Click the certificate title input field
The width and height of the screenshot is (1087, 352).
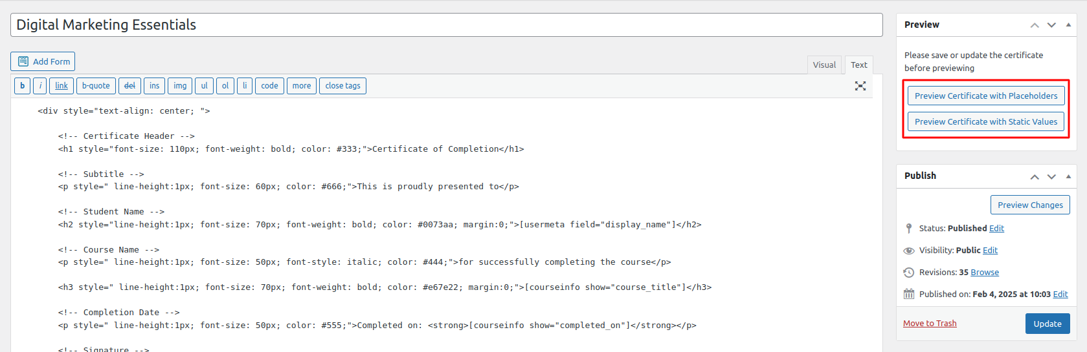tap(446, 25)
